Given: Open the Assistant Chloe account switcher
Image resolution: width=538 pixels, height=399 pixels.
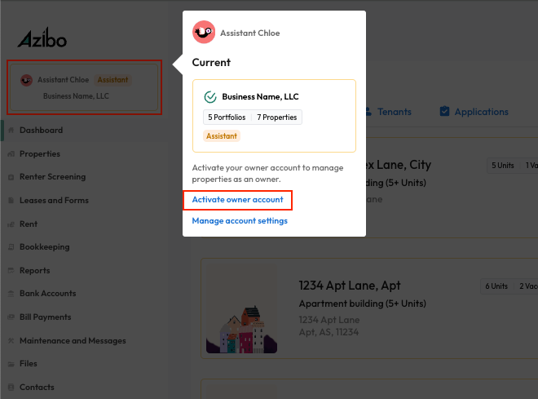Looking at the screenshot, I should coord(84,87).
